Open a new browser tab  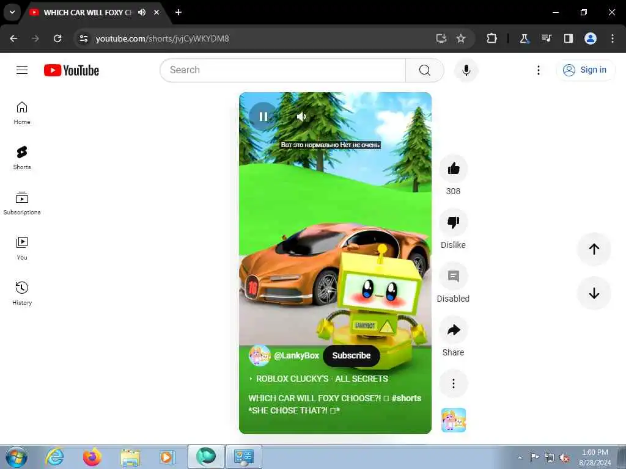tap(179, 12)
